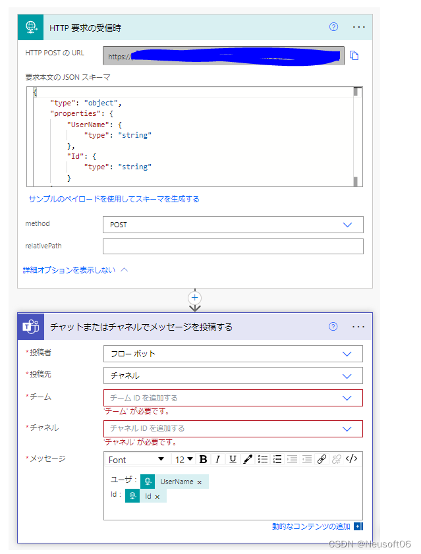Insert a new step with plus button
Image resolution: width=421 pixels, height=554 pixels.
click(195, 298)
